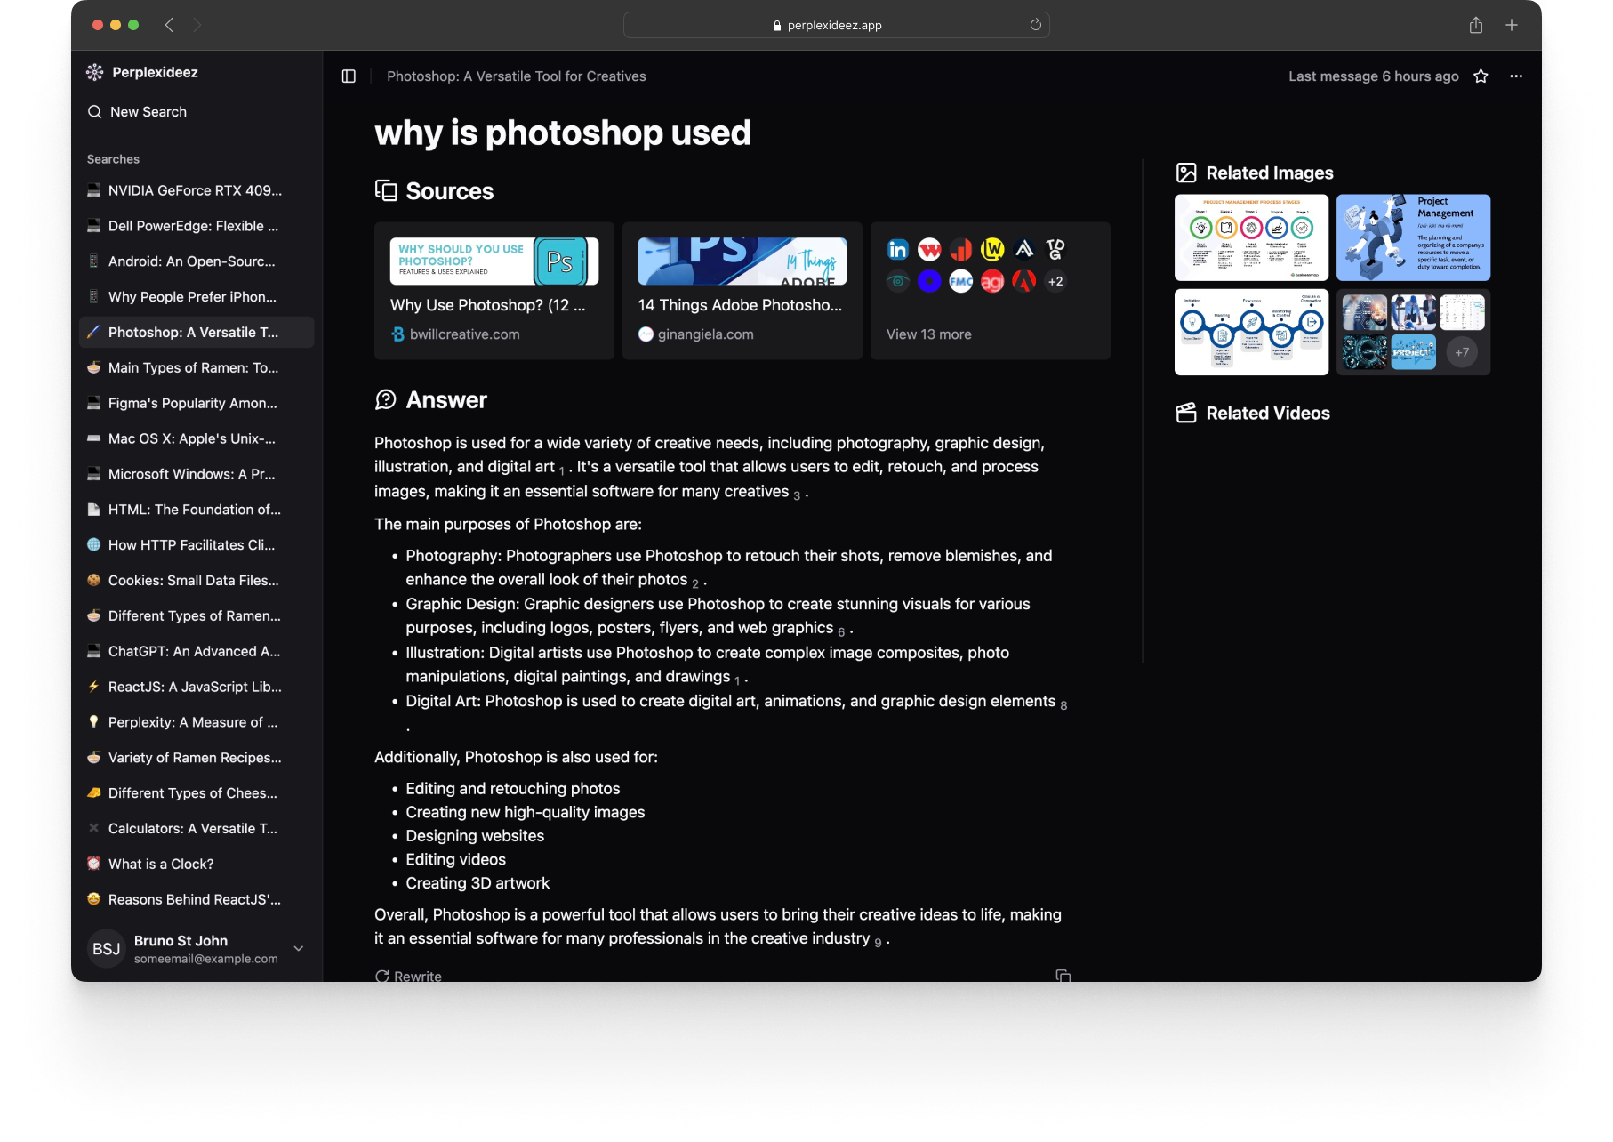Expand View 13 more sources
Viewport: 1613px width, 1142px height.
pyautogui.click(x=928, y=334)
